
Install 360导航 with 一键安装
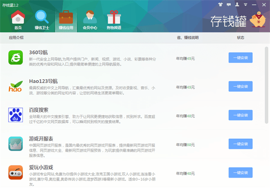pos(240,58)
